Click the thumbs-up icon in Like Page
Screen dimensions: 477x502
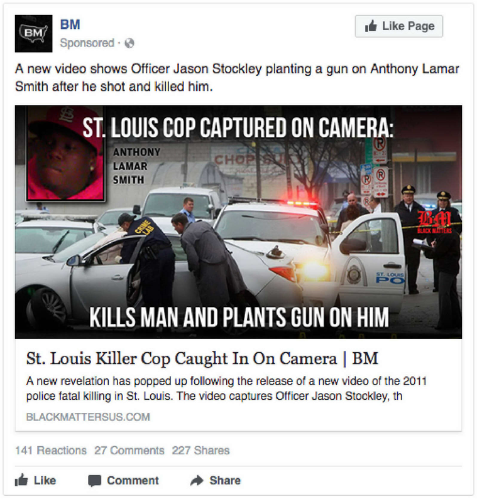(371, 26)
